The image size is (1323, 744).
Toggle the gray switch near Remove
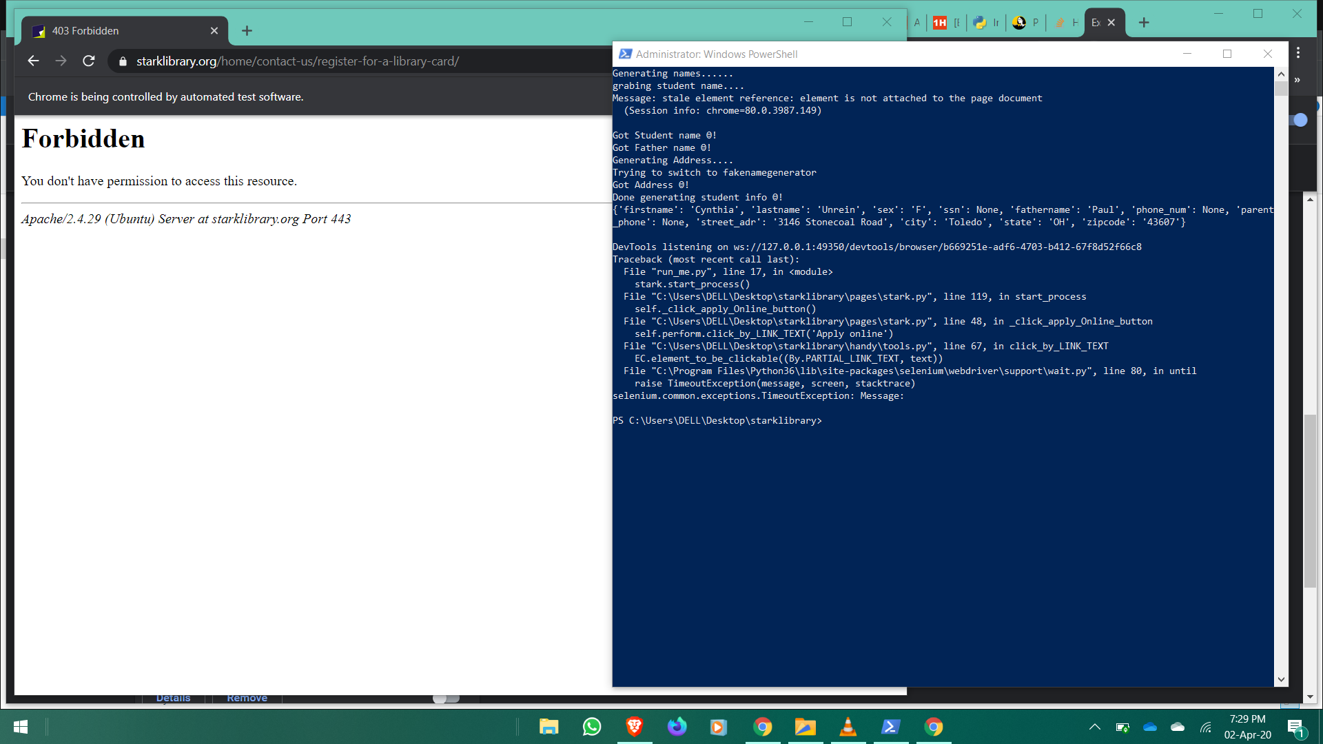pos(446,699)
